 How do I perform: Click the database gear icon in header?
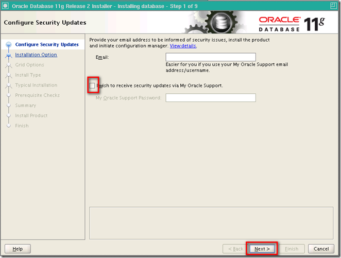click(x=221, y=22)
